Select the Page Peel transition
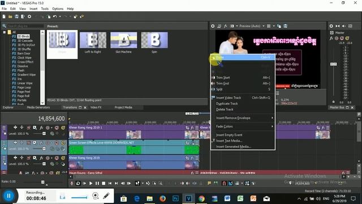 pyautogui.click(x=24, y=92)
